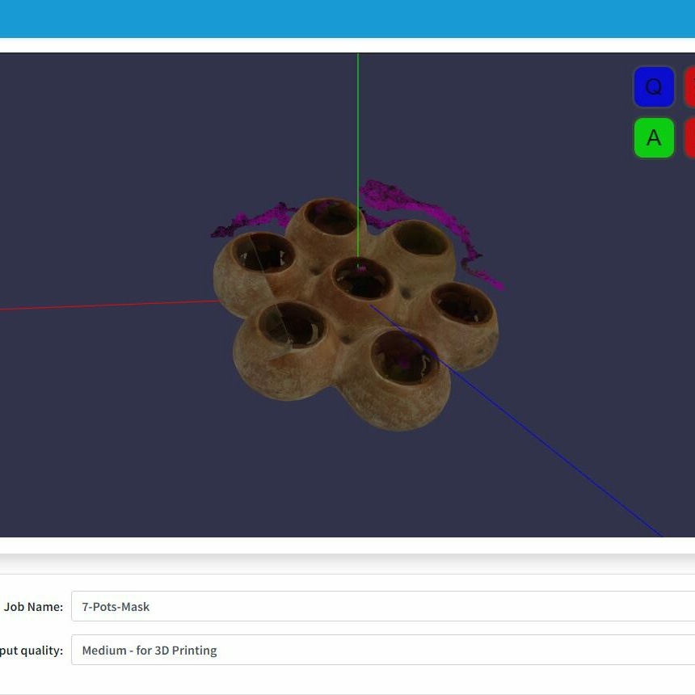Click the green vertical axis line
Viewport: 695px width, 695px height.
358,121
